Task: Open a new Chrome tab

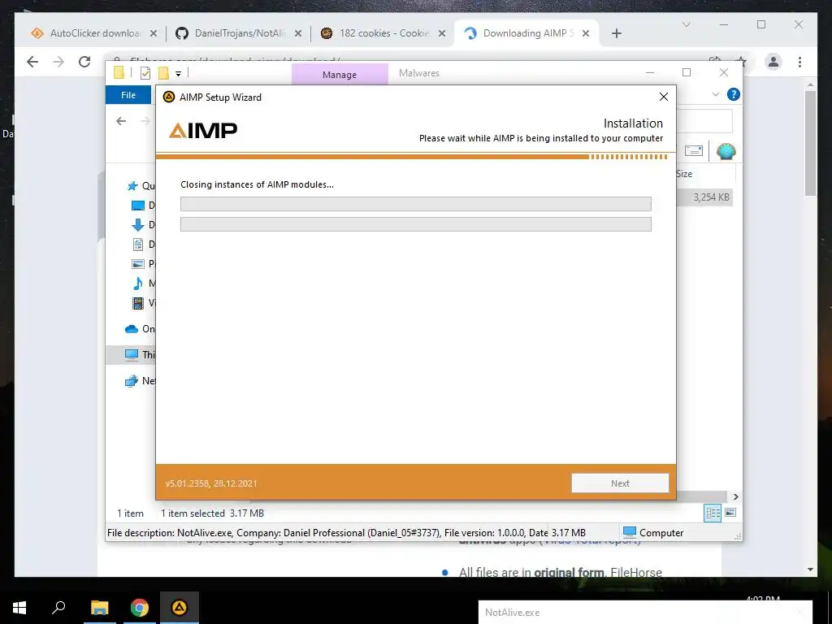Action: [x=616, y=33]
